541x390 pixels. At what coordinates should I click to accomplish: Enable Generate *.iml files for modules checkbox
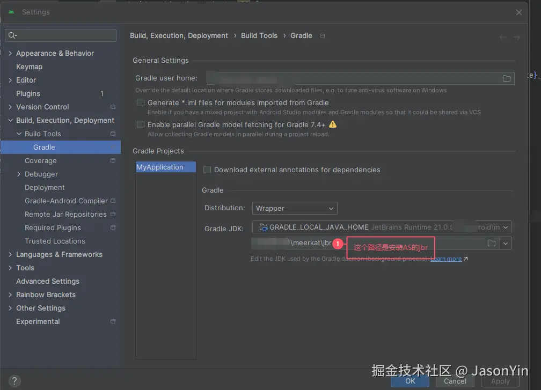click(141, 102)
